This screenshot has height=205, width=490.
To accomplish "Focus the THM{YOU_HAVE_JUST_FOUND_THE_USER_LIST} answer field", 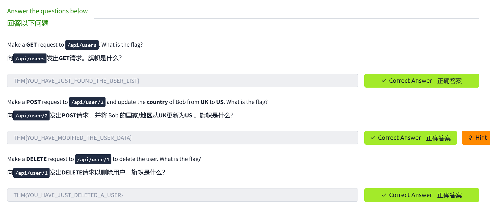I will pos(182,81).
